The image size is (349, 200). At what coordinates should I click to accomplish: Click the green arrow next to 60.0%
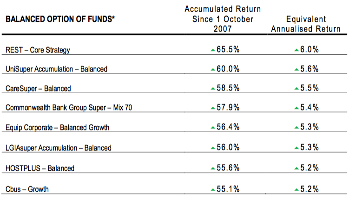pyautogui.click(x=212, y=69)
